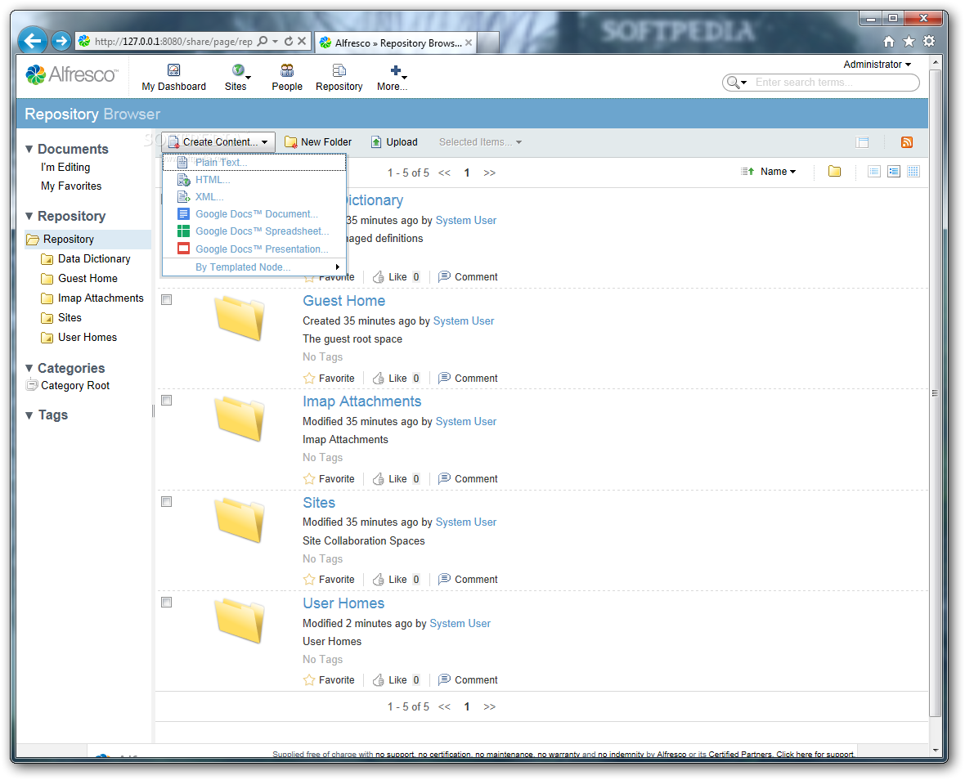Click the Guest Home folder thumbnail

(x=240, y=317)
